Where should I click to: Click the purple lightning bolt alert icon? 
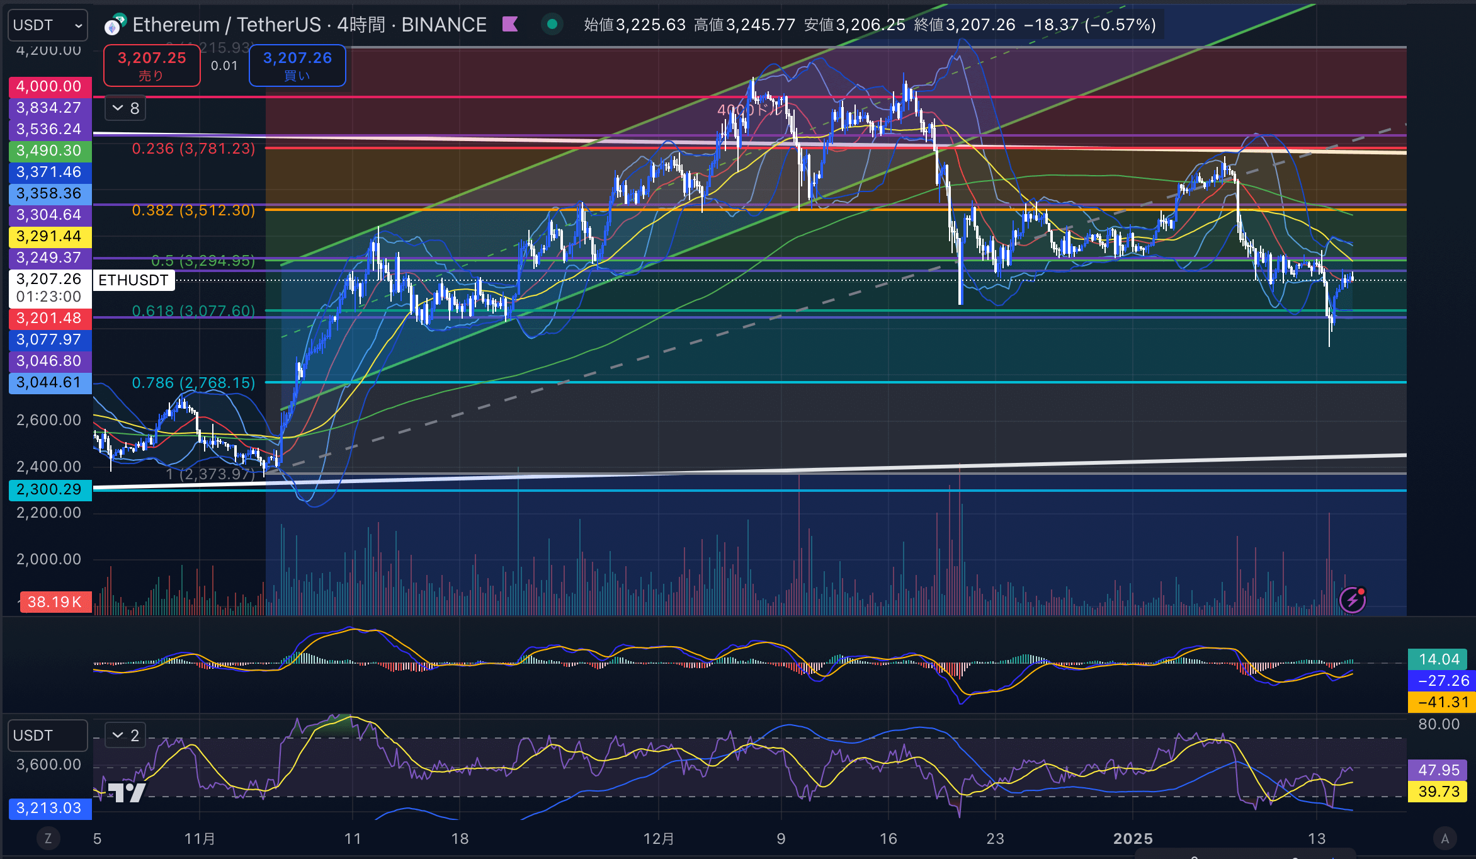(x=1353, y=600)
